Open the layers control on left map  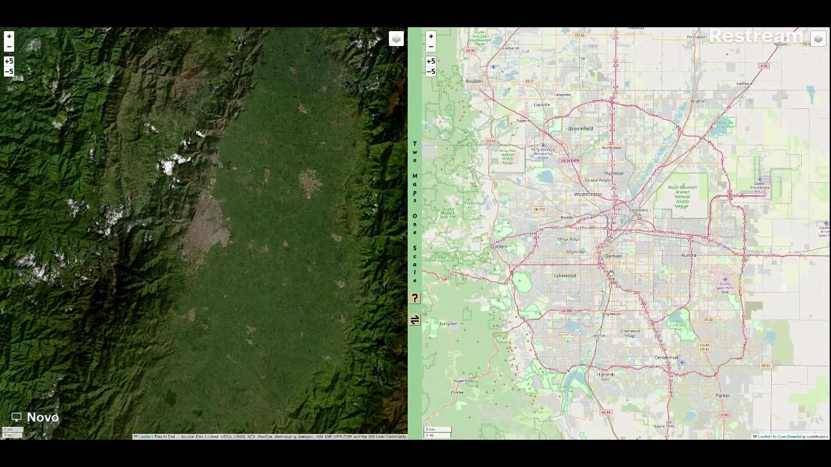(396, 39)
